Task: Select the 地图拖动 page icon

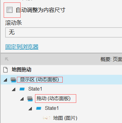Action: coord(6,70)
